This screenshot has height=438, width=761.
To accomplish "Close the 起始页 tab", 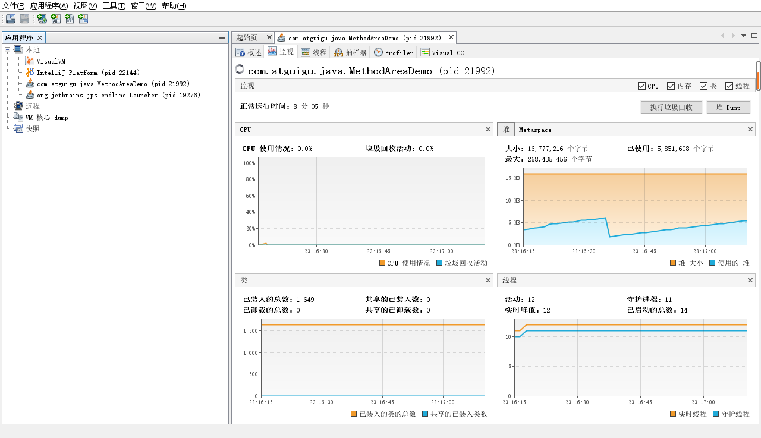I will pyautogui.click(x=269, y=37).
